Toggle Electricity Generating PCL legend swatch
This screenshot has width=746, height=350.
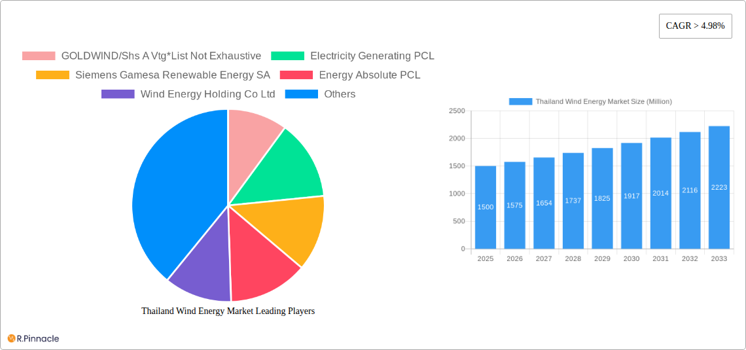pos(287,56)
